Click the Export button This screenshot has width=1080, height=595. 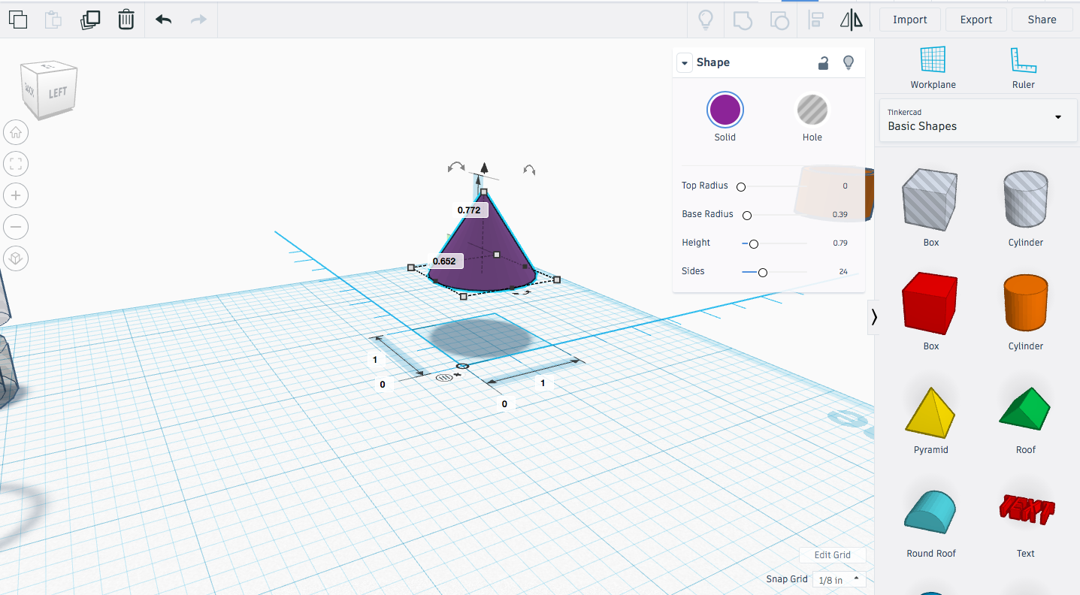pyautogui.click(x=976, y=20)
